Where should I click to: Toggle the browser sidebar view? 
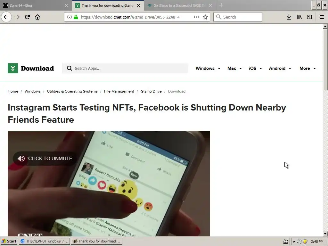tap(309, 17)
